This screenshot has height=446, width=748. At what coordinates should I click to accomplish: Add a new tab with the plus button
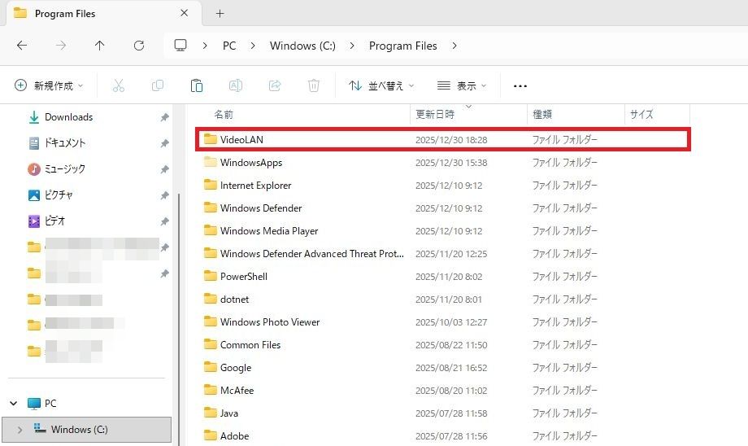(x=220, y=14)
